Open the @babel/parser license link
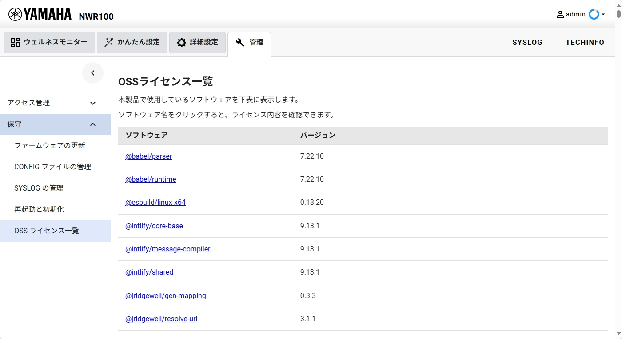622x339 pixels. click(148, 156)
